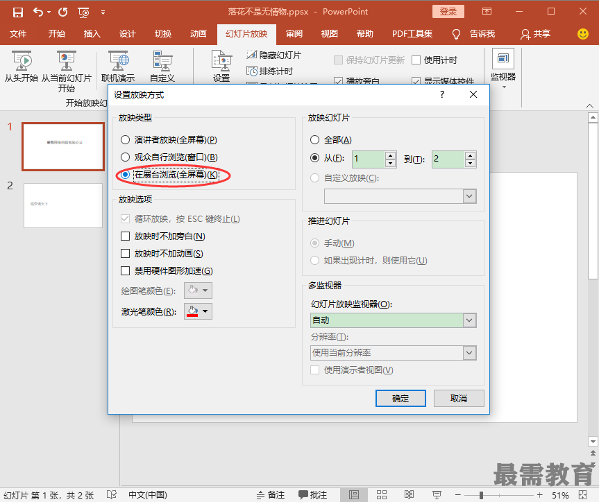Start slideshow from quick access toolbar icon

point(83,12)
